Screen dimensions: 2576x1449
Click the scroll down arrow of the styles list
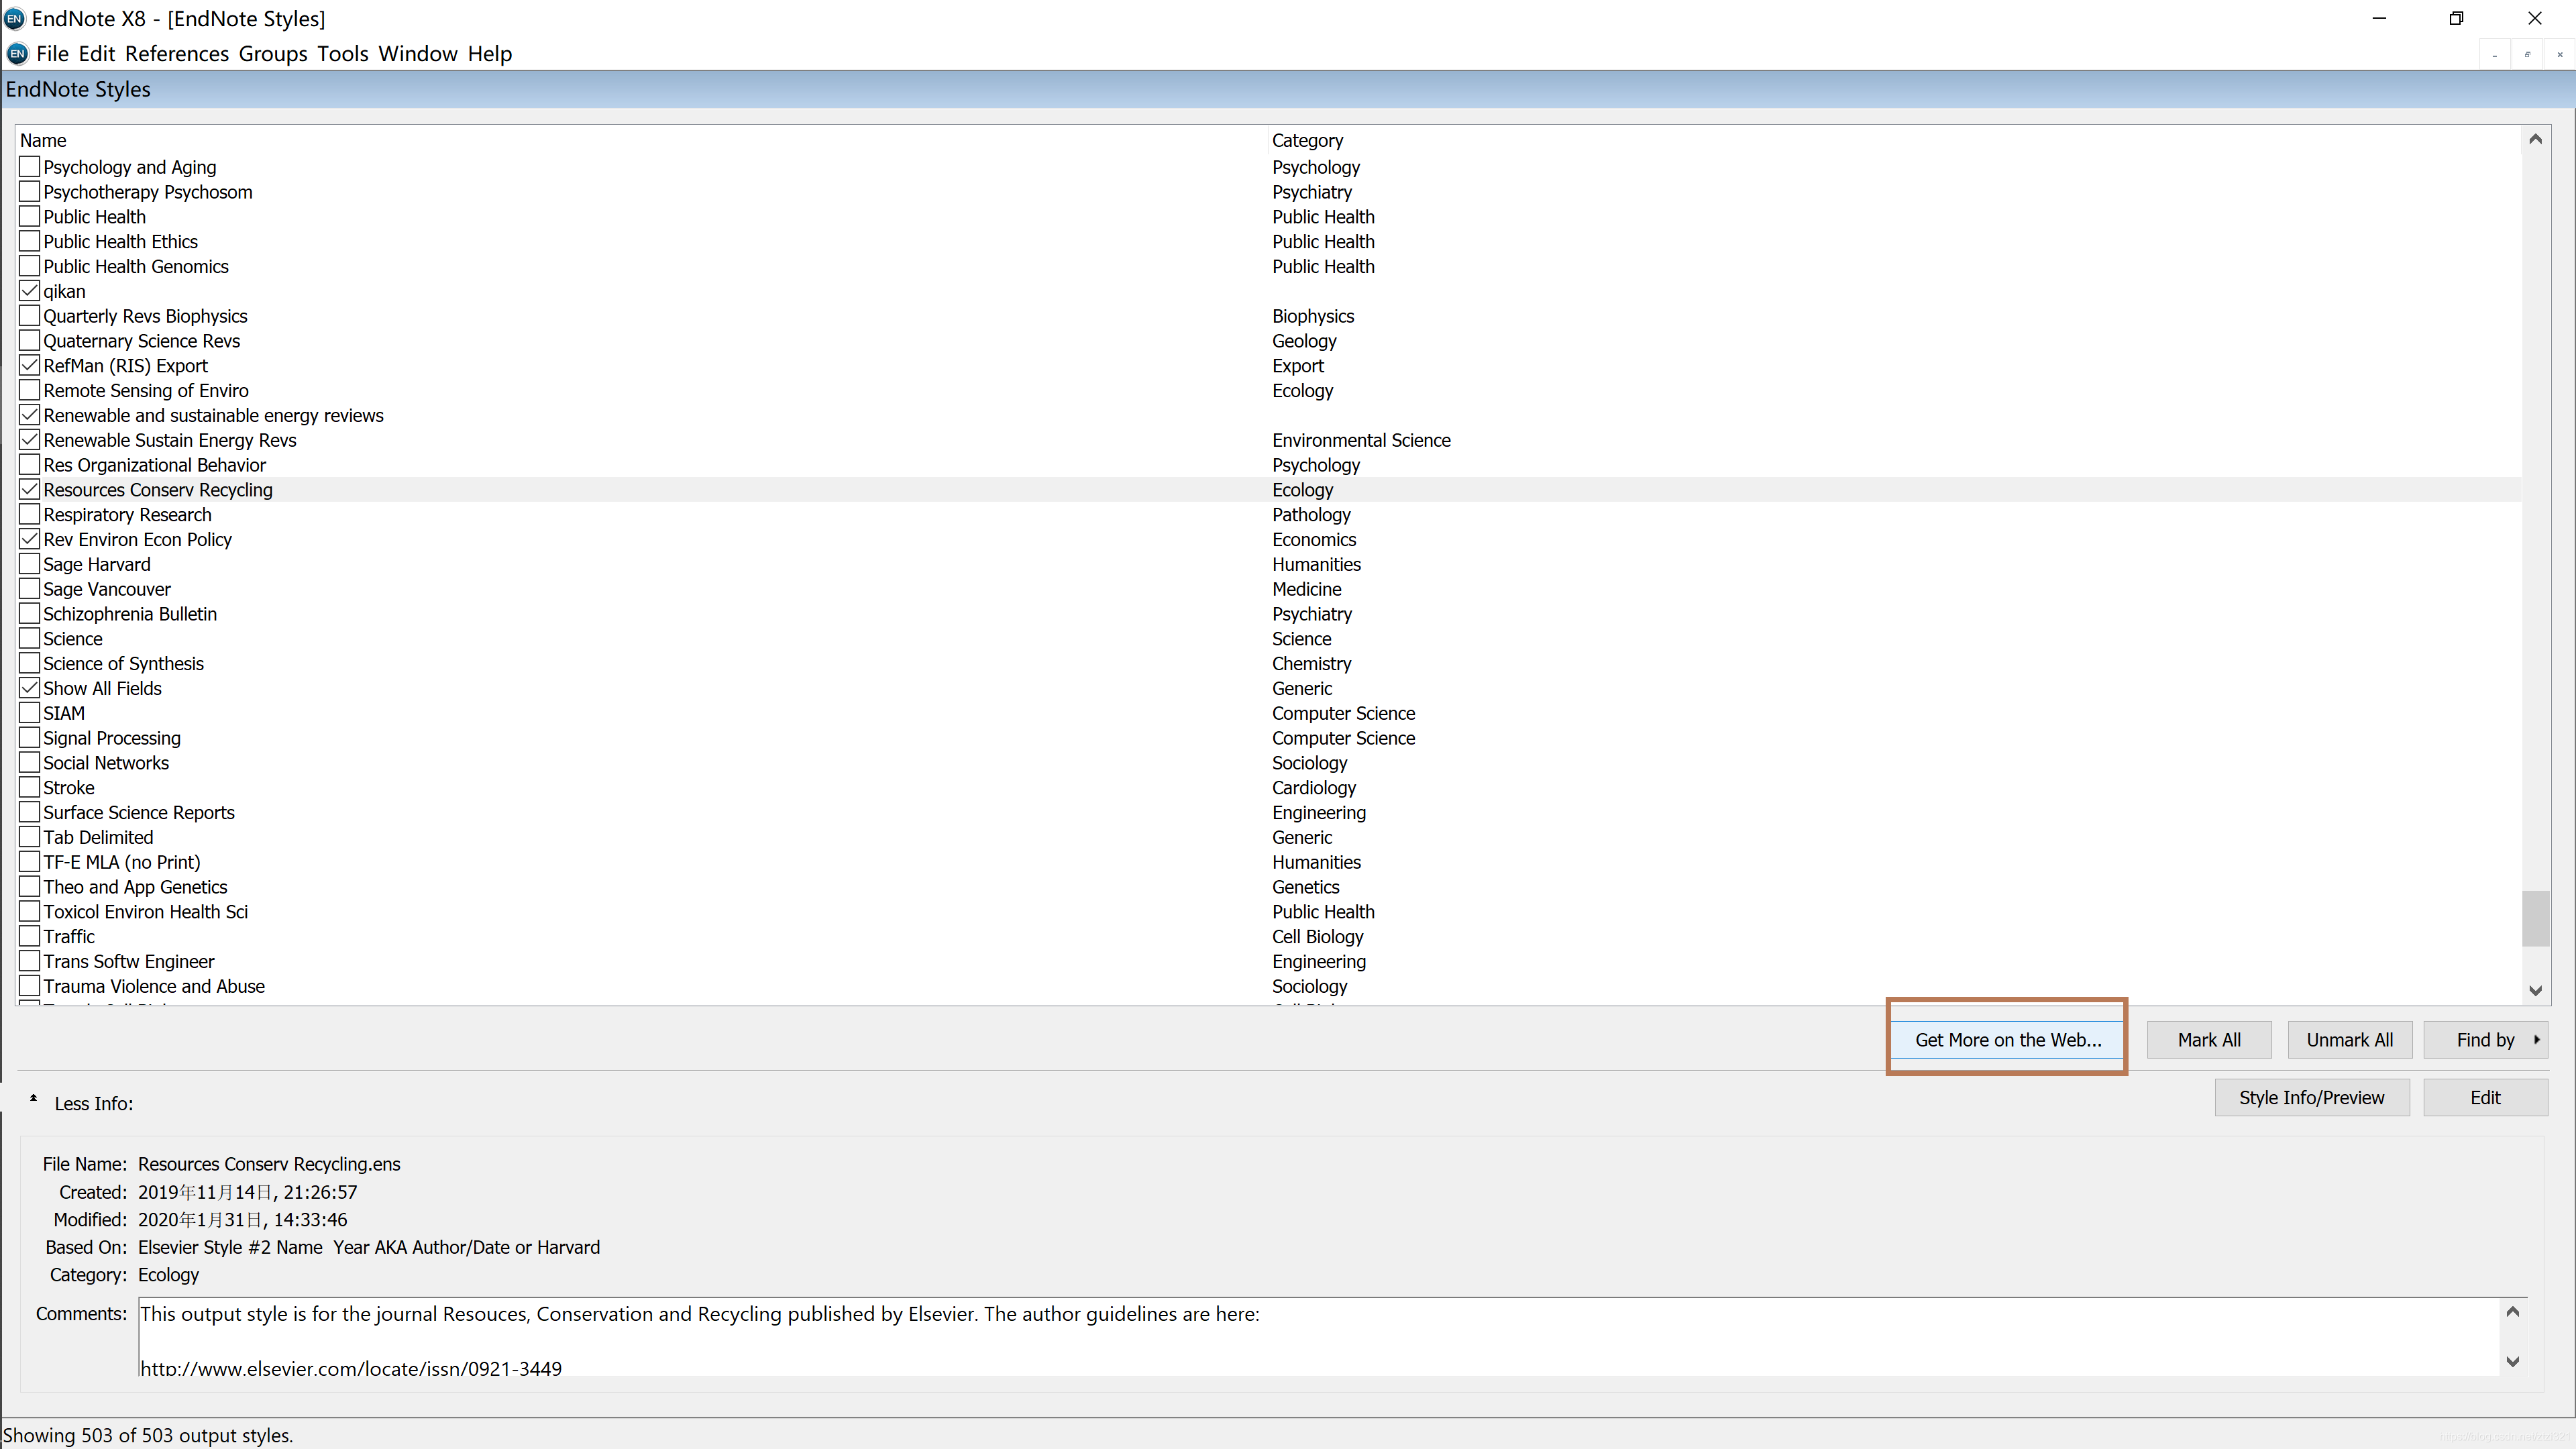2535,990
